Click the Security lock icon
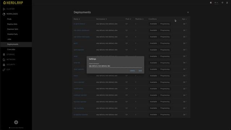Viewport: 231px width, 130px height. [4, 65]
